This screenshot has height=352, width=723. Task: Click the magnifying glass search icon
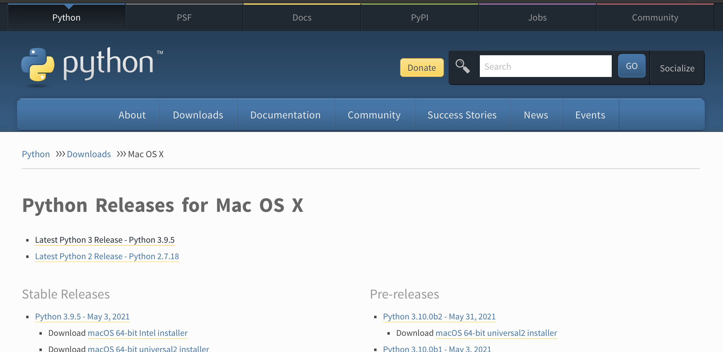click(x=462, y=66)
